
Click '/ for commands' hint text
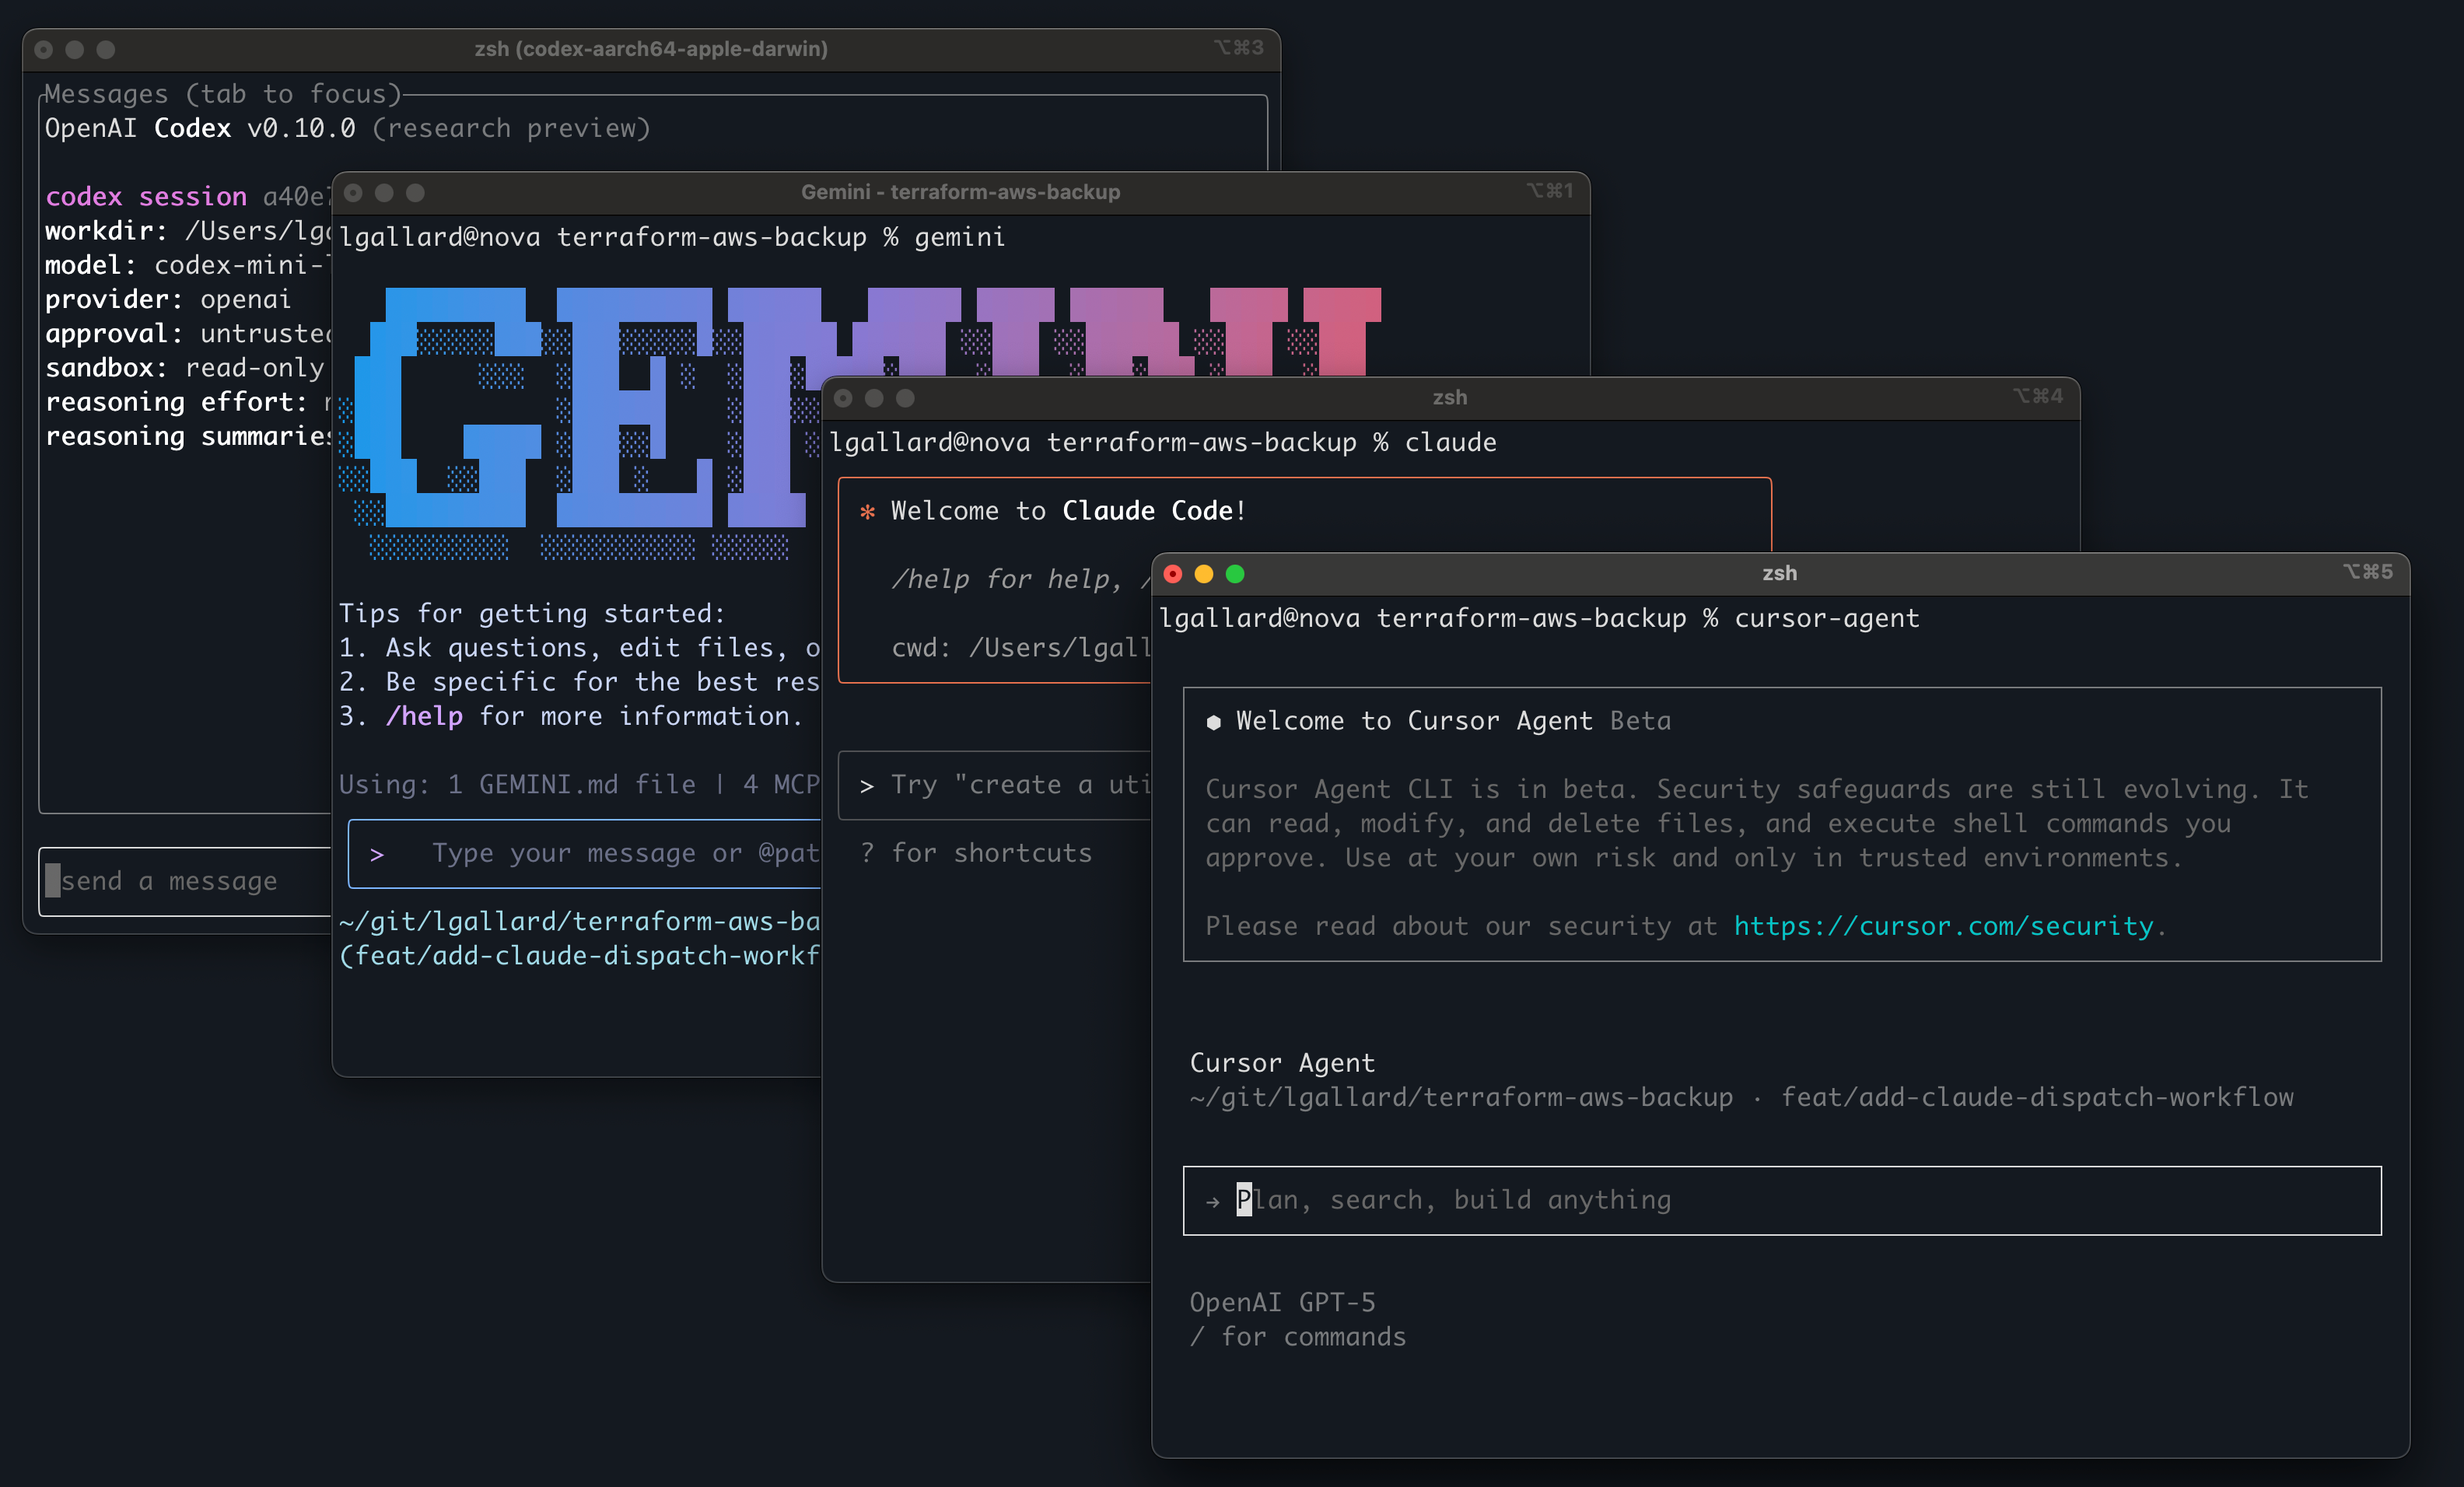[x=1298, y=1337]
